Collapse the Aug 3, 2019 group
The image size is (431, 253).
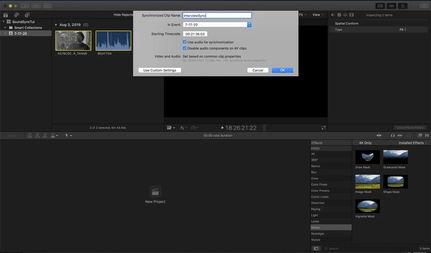click(x=56, y=25)
